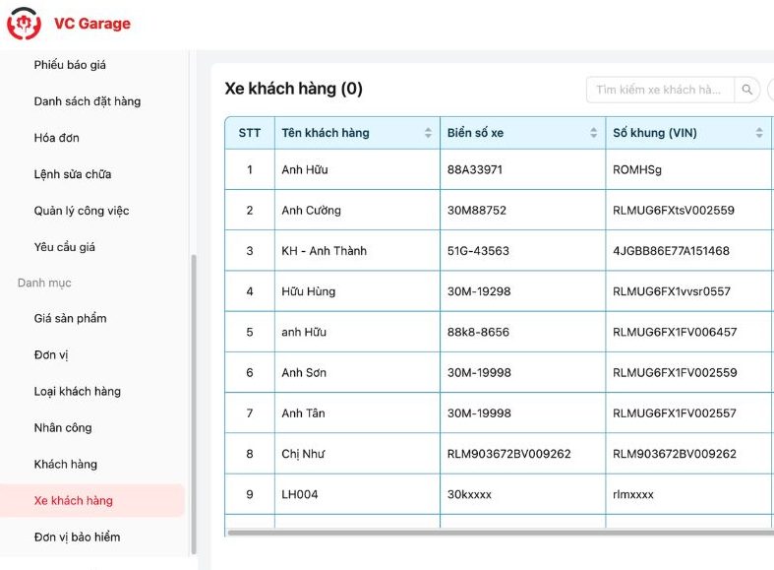
Task: Select Đơn vị menu item
Action: pos(51,354)
